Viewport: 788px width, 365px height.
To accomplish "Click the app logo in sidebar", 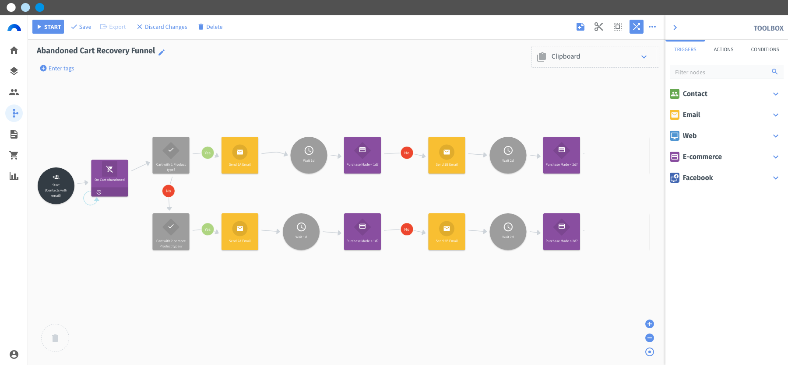I will 14,28.
